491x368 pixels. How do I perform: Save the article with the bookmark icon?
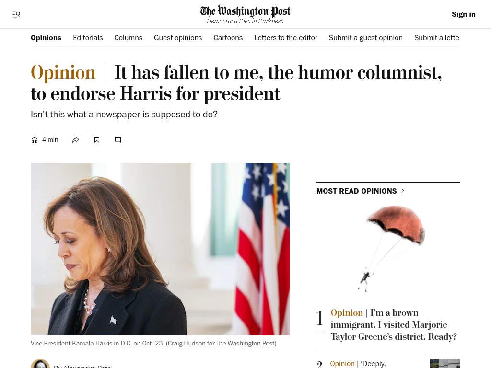pos(97,140)
